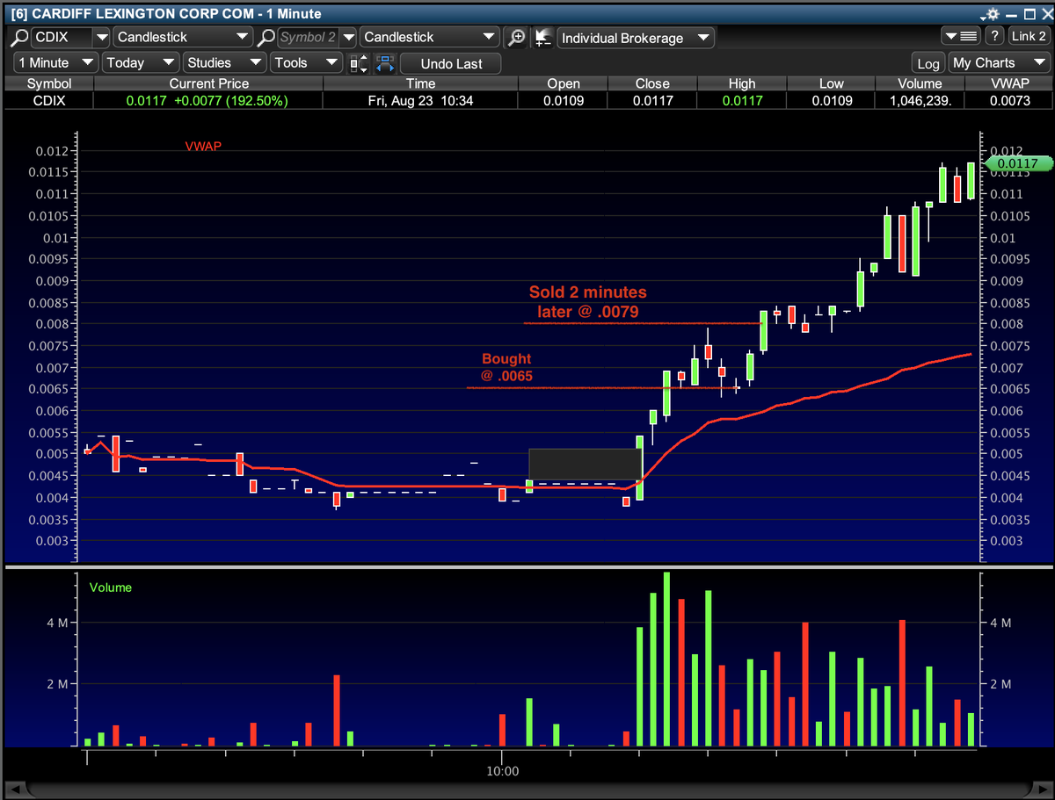
Task: Click the green Volume study label
Action: click(x=111, y=587)
